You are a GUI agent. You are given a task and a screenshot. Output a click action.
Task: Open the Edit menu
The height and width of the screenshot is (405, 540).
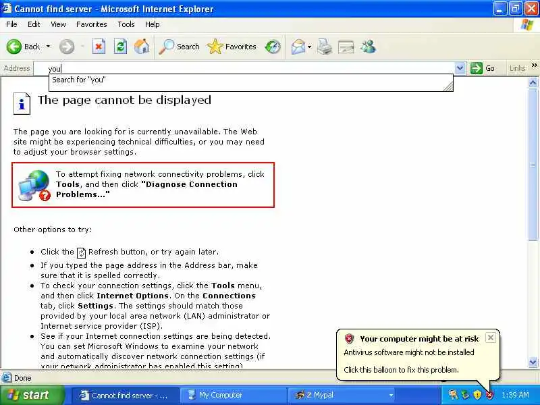(34, 24)
